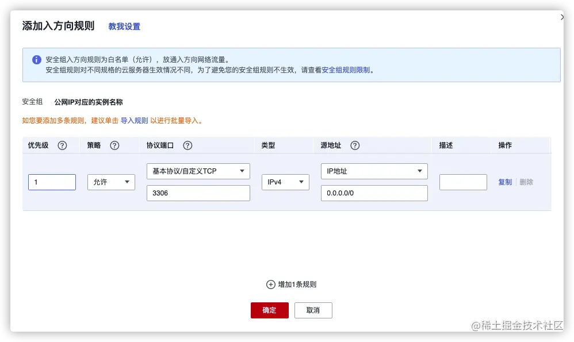The height and width of the screenshot is (342, 574).
Task: Click the 优先级 column header label
Action: click(38, 145)
